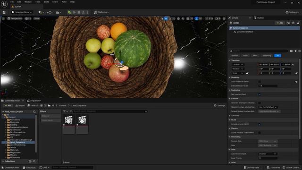
Task: Toggle the world/local coordinate system icon
Action: pos(178,18)
